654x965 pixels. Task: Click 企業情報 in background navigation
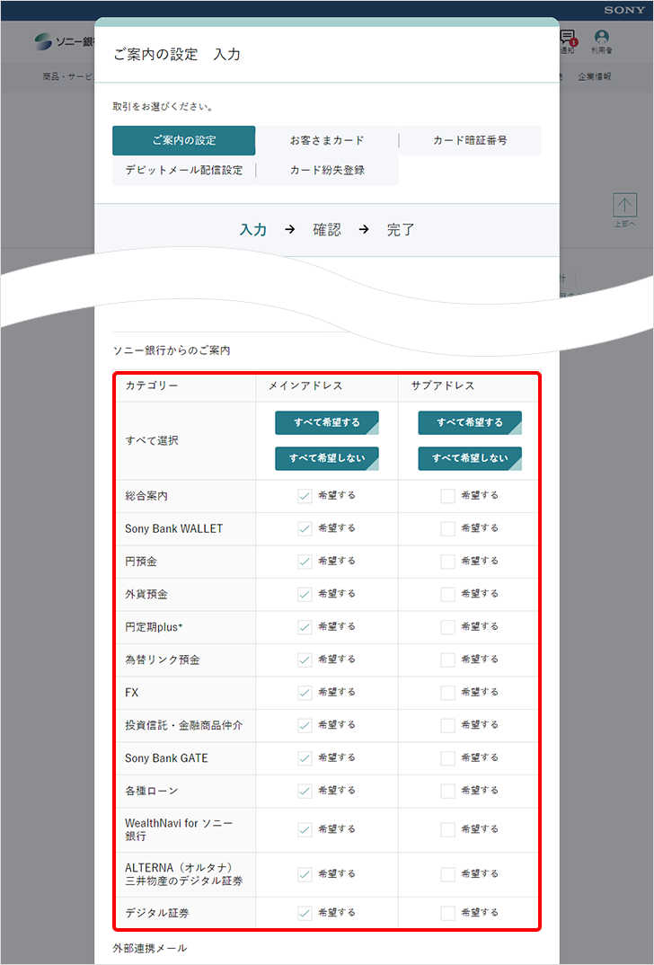click(x=595, y=76)
